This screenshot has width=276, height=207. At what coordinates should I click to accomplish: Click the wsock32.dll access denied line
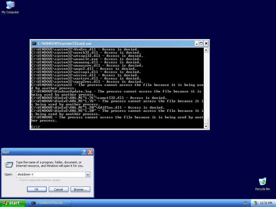click(86, 53)
